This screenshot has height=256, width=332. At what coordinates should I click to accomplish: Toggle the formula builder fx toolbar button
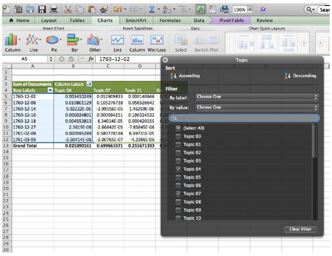click(x=201, y=9)
